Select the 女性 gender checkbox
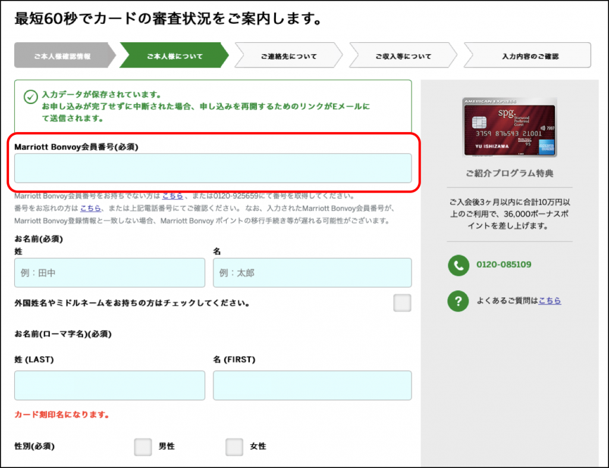609x468 pixels. pyautogui.click(x=234, y=447)
